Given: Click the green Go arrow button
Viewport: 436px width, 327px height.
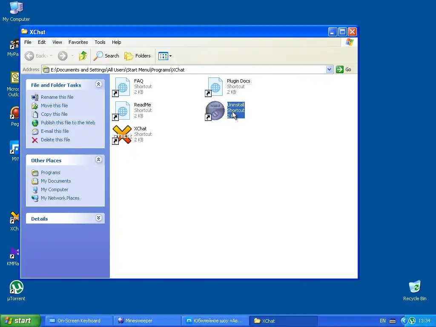Looking at the screenshot, I should click(x=339, y=69).
